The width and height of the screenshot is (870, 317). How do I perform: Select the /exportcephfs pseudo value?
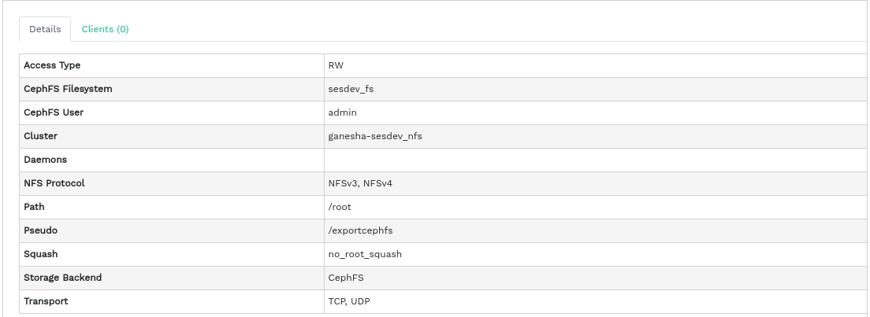tap(360, 230)
